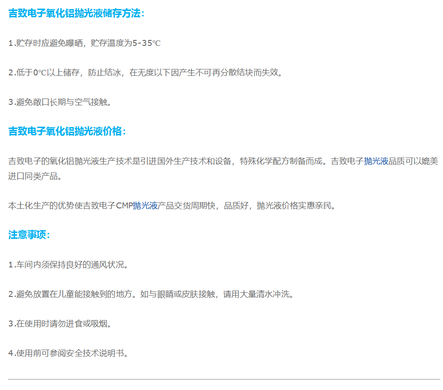443x390 pixels.
Task: Click note 4 mentioning 安全技术说明书
Action: point(68,353)
